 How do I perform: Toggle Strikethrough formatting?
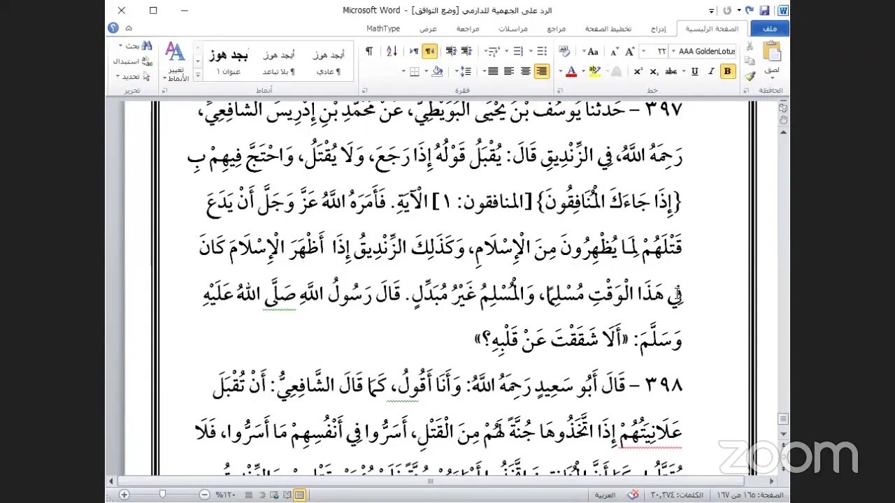(x=671, y=71)
